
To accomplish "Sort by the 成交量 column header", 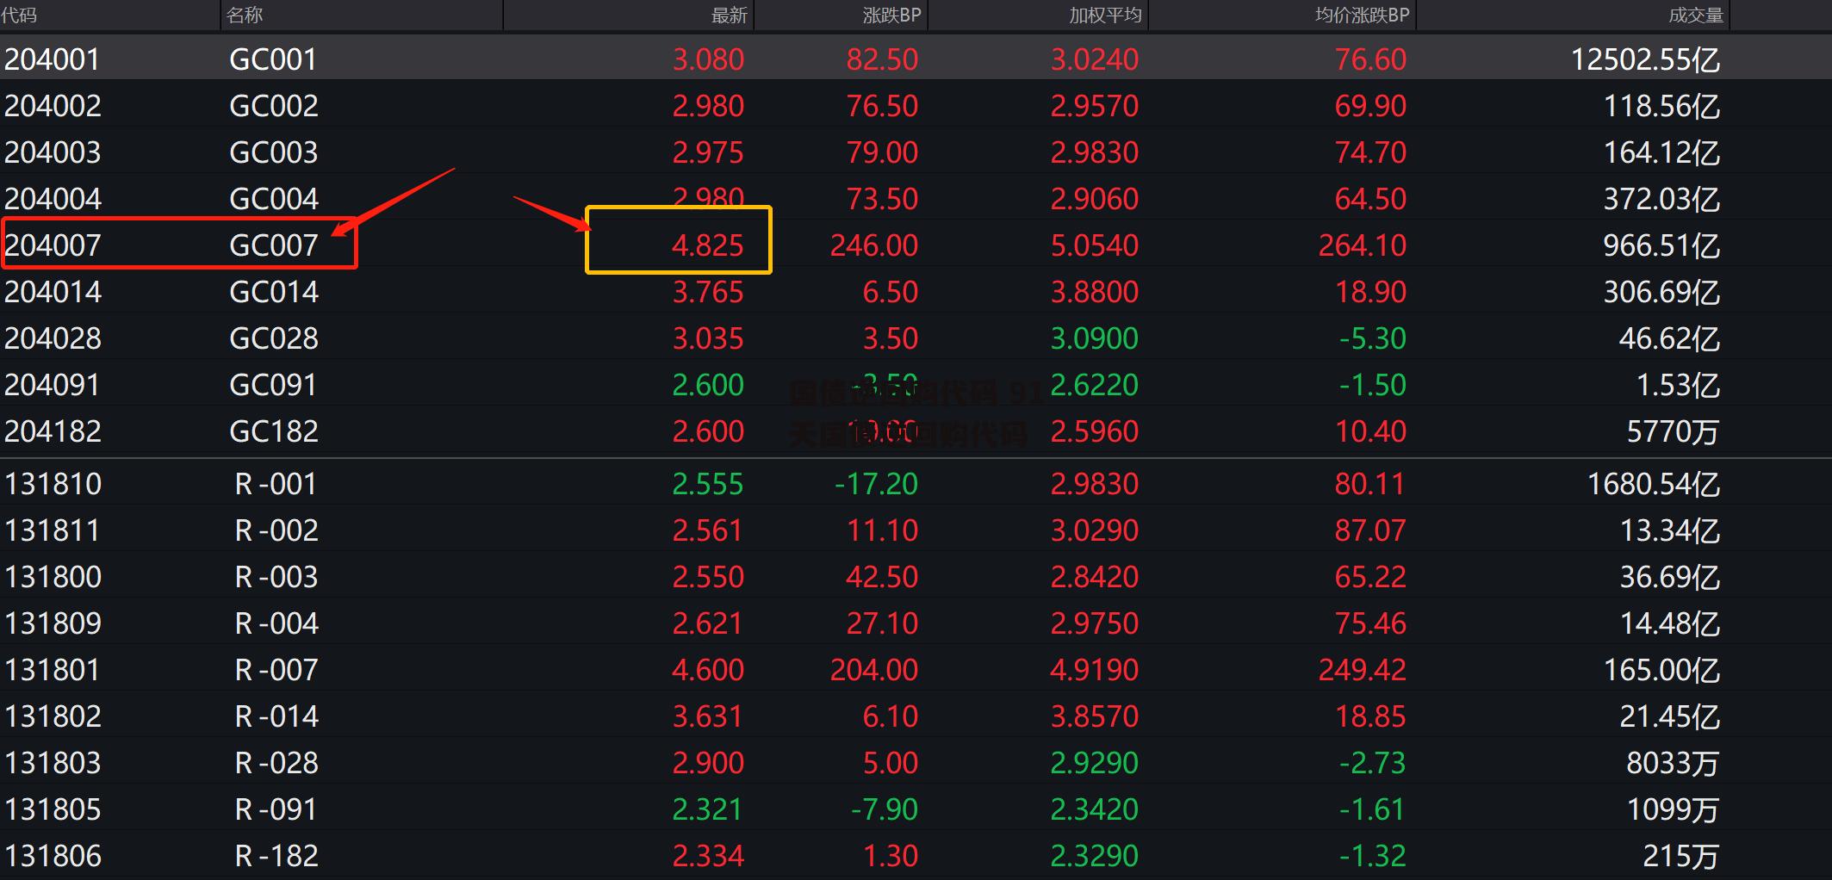I will (1695, 15).
